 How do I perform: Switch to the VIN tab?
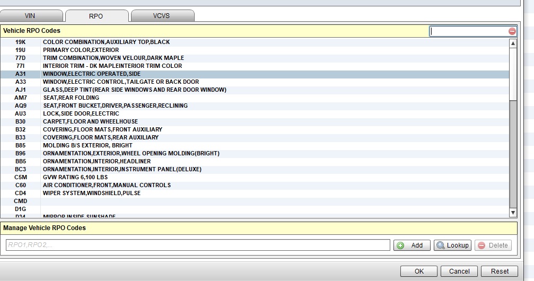[30, 16]
